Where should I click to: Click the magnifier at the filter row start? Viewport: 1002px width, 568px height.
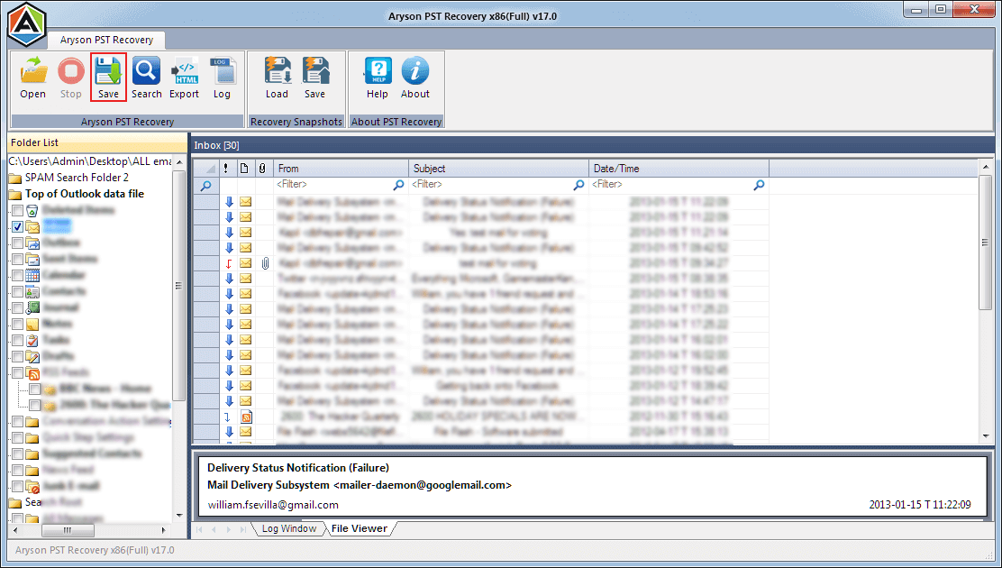205,186
